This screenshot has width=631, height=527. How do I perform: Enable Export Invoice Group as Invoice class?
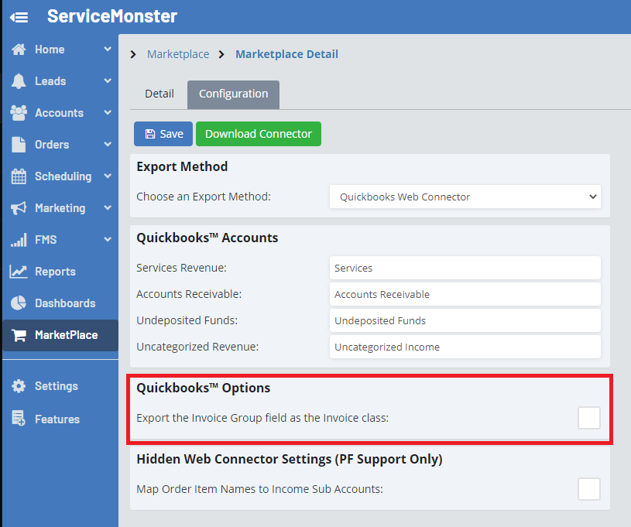588,418
